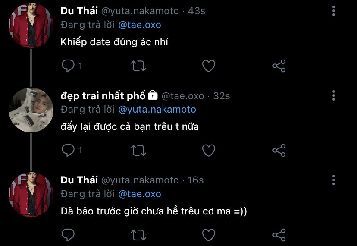Retweet the 'Khiếp date đủng ác nhỉ' tweet
This screenshot has width=357, height=246.
point(138,66)
